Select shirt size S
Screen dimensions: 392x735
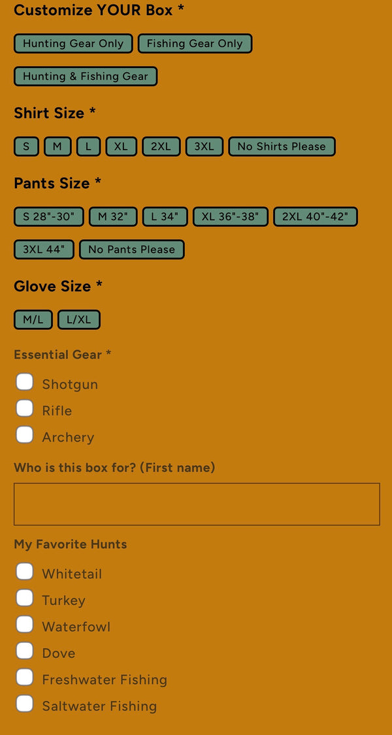pos(26,146)
